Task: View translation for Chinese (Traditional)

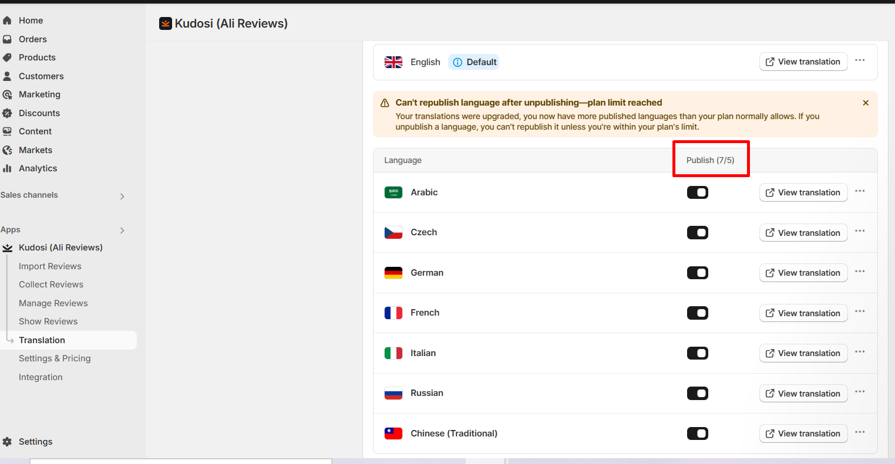Action: (x=803, y=433)
